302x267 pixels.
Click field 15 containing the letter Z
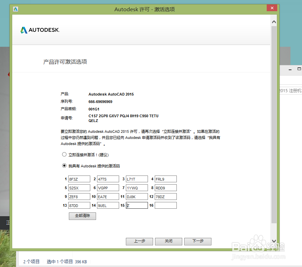coord(137,205)
